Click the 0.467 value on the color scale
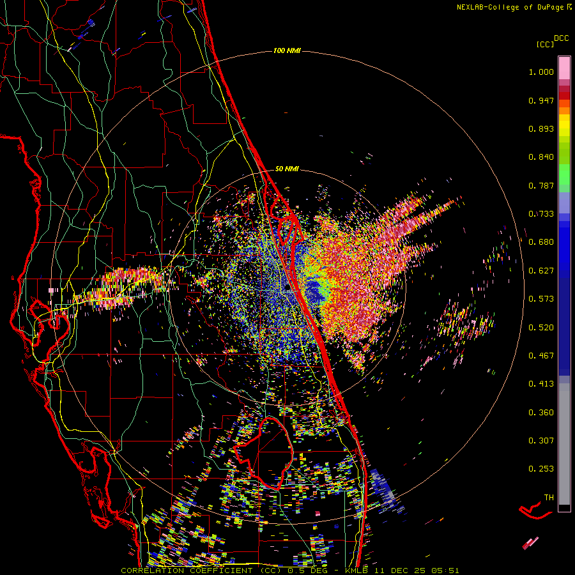575x575 pixels. 541,356
